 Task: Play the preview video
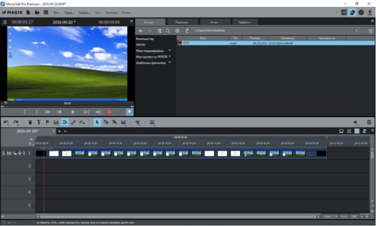[x=73, y=112]
